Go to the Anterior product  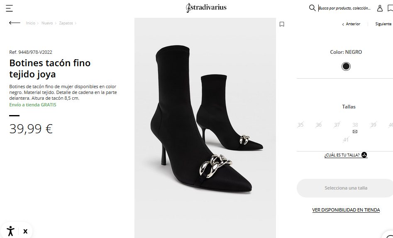(351, 24)
